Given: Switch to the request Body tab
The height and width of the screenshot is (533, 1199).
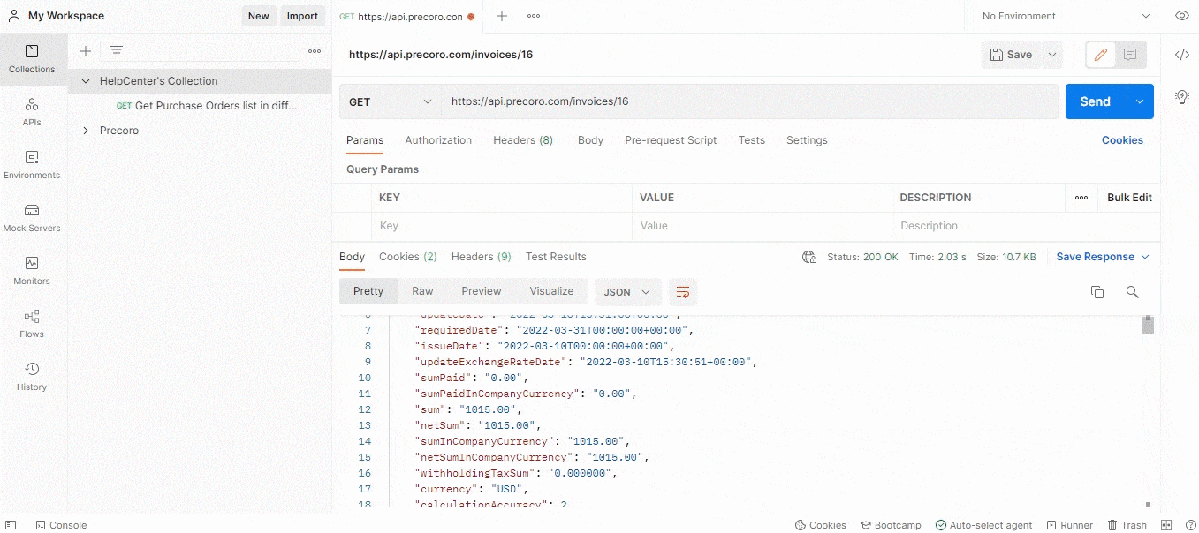Looking at the screenshot, I should pyautogui.click(x=590, y=140).
